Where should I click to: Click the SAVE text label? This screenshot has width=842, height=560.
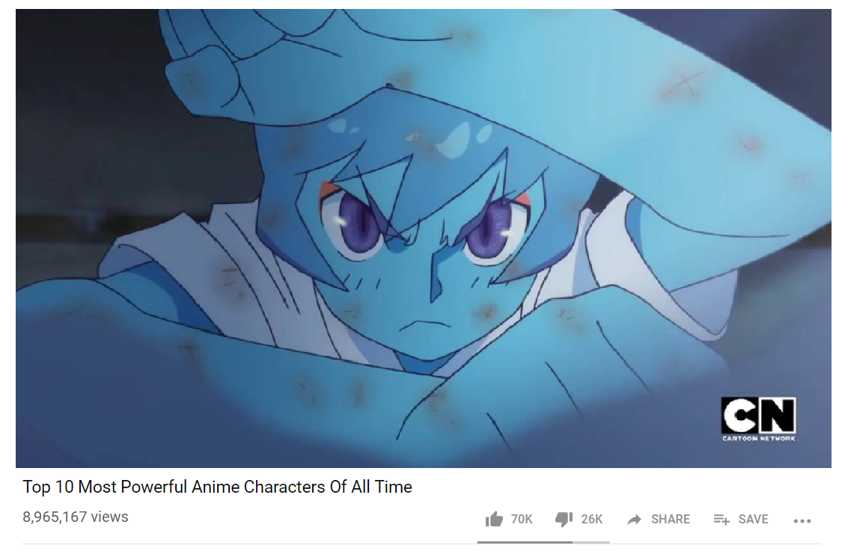point(753,519)
